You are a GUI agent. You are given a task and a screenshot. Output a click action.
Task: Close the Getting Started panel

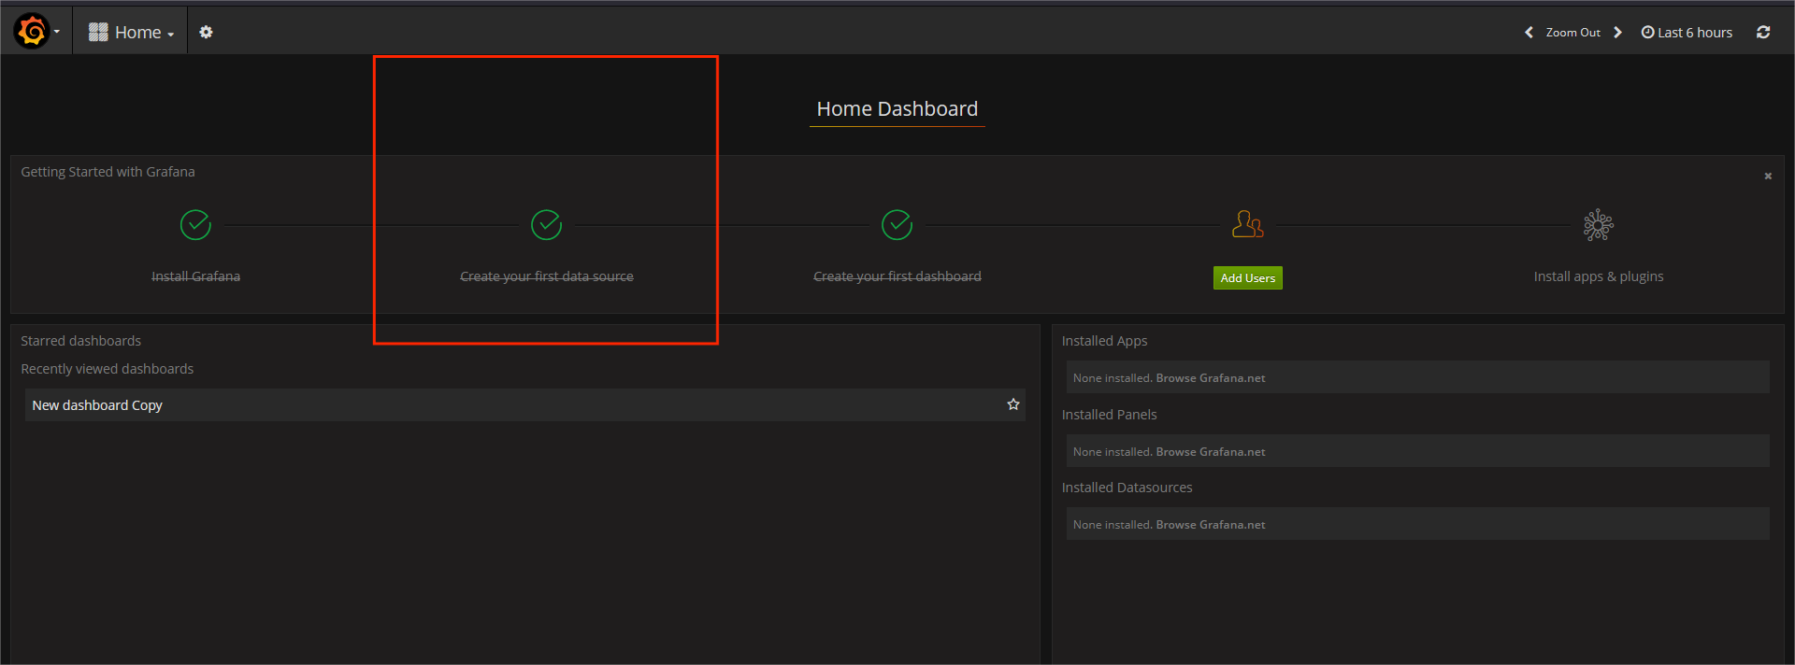pos(1768,176)
